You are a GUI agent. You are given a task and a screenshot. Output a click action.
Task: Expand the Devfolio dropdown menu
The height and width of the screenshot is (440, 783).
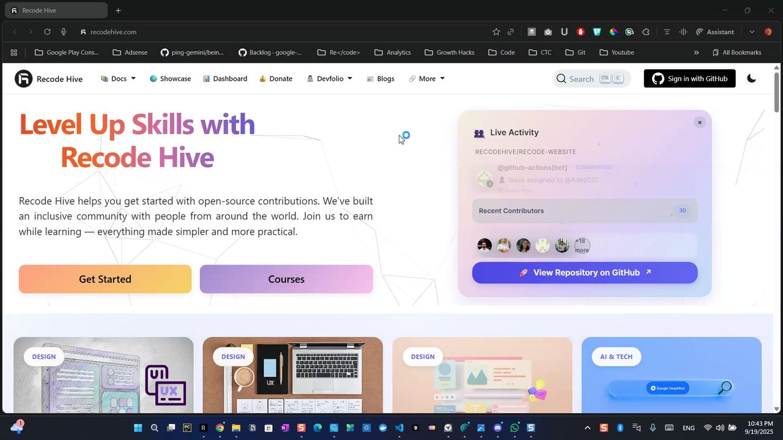pos(329,78)
